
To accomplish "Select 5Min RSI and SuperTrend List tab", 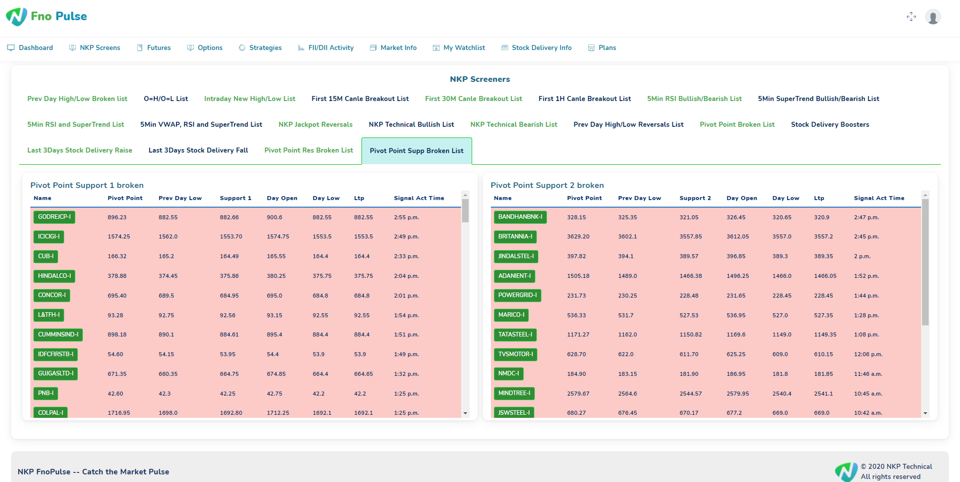I will click(76, 125).
